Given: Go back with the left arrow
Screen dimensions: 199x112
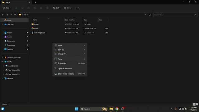Looking at the screenshot, I should [x=3, y=15].
